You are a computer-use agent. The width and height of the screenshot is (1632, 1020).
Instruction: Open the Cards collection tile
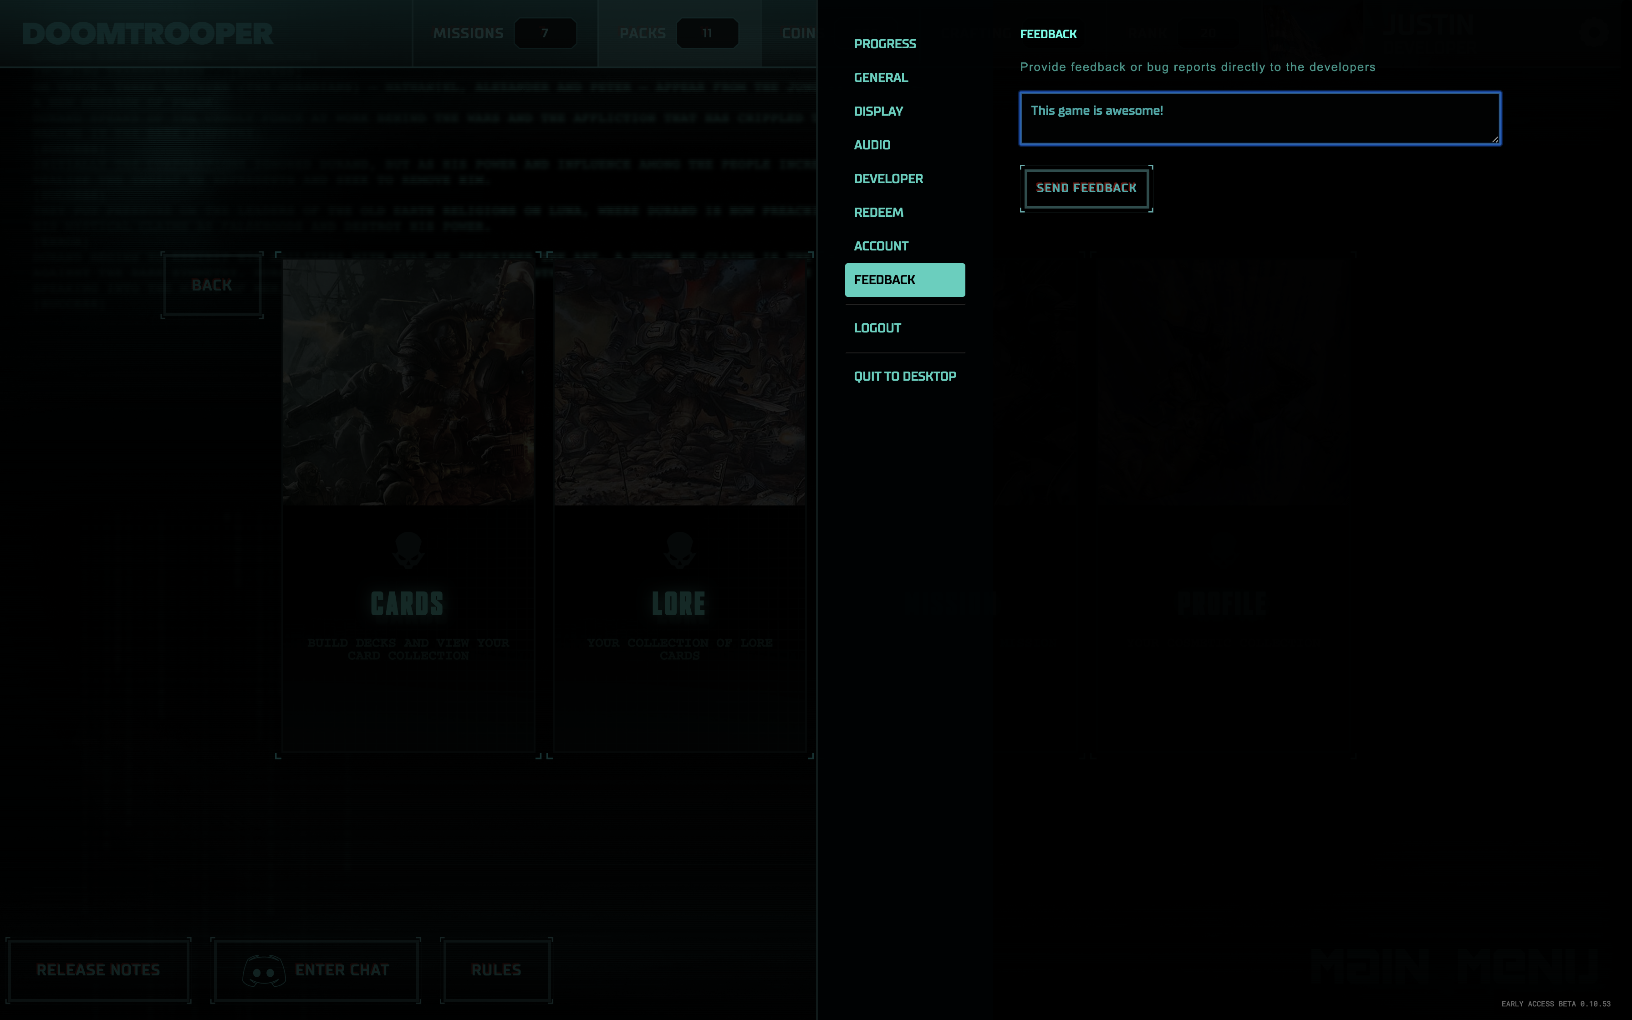coord(408,505)
